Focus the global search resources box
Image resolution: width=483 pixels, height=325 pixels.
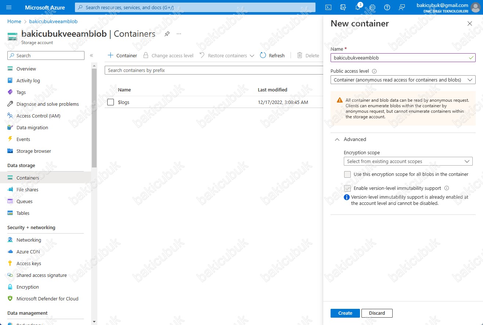195,7
